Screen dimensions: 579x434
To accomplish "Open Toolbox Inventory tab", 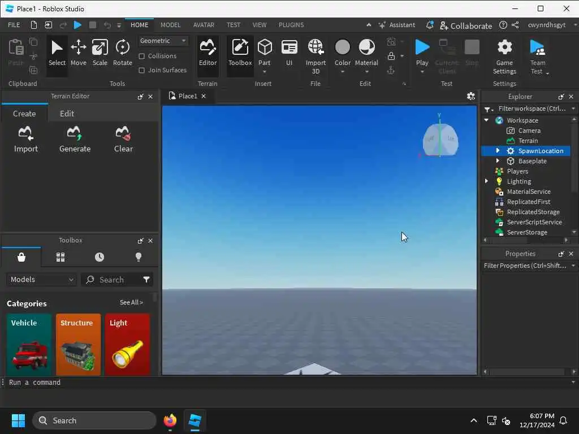I will coord(61,257).
